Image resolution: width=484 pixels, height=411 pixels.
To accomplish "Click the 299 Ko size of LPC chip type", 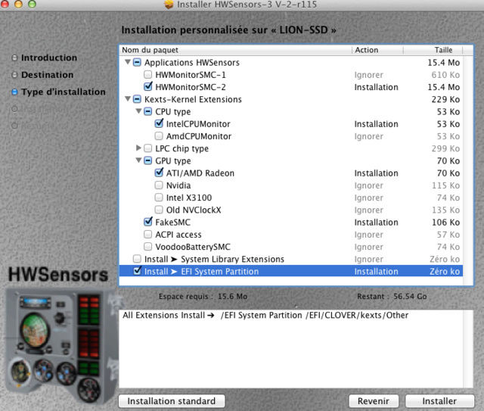I will pyautogui.click(x=445, y=148).
